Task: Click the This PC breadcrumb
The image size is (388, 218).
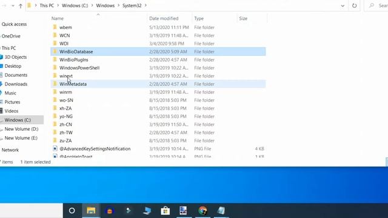Action: [47, 5]
